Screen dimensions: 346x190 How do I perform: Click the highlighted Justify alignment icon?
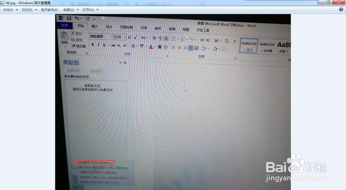pos(191,48)
